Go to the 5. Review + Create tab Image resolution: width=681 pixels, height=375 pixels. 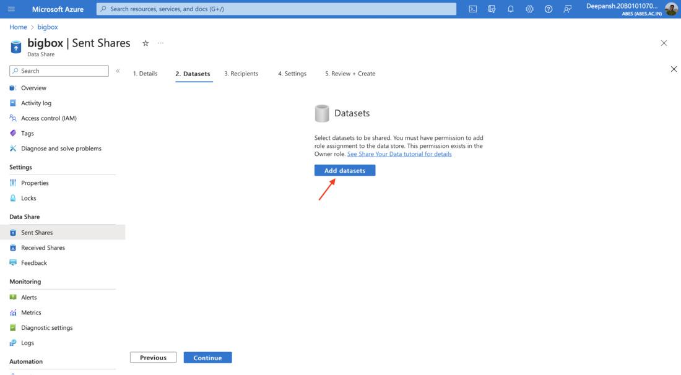(x=350, y=74)
